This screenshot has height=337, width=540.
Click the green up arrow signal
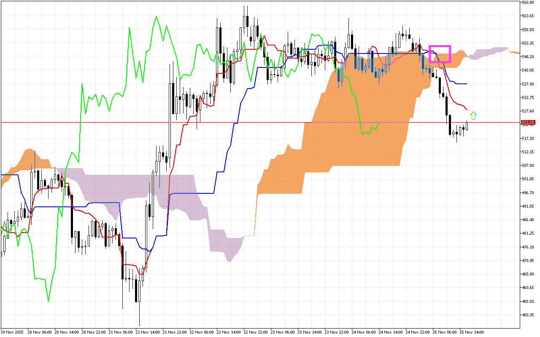[473, 115]
